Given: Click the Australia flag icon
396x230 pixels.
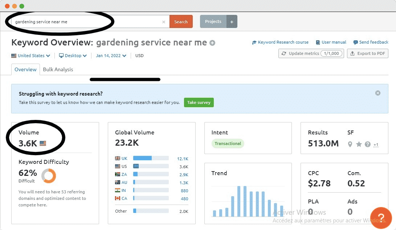Looking at the screenshot, I should pos(118,182).
